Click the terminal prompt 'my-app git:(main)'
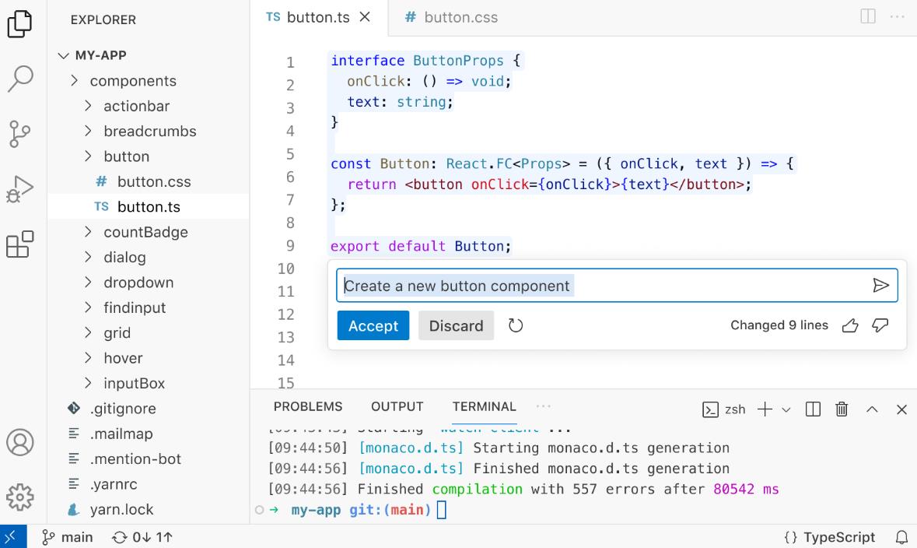The image size is (917, 548). [361, 509]
